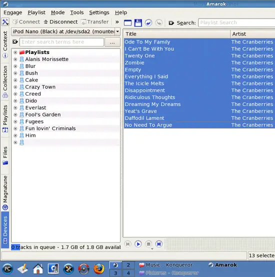The width and height of the screenshot is (275, 277).
Task: Open the wrench settings taskbar icon
Action: [68, 269]
